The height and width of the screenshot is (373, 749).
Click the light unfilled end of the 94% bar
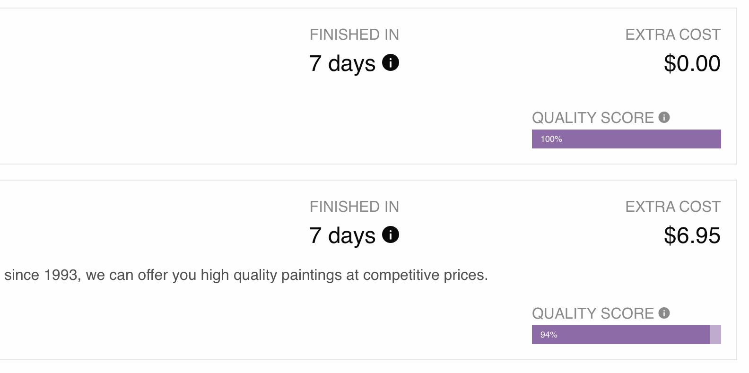coord(715,335)
